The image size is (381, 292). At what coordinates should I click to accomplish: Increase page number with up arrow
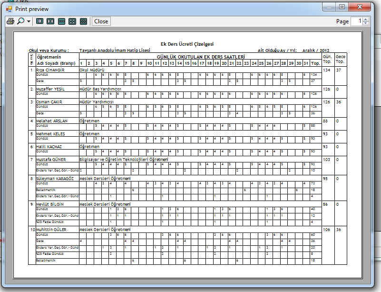[x=366, y=19]
